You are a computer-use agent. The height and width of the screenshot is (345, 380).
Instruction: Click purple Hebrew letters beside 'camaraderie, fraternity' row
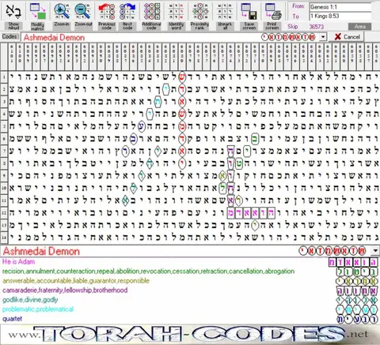click(x=358, y=291)
